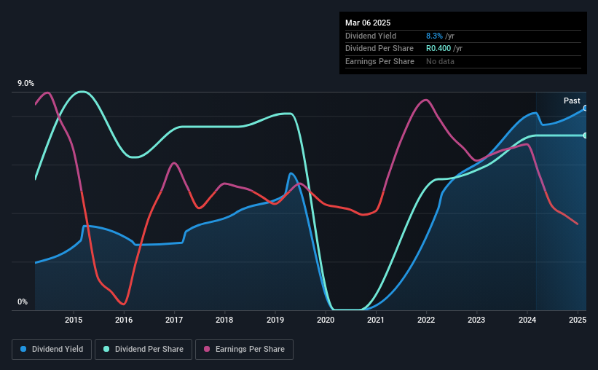Click the 2025 label on the time axis
This screenshot has width=598, height=370.
point(578,320)
